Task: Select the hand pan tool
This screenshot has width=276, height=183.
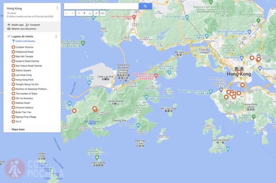Action: click(x=79, y=13)
